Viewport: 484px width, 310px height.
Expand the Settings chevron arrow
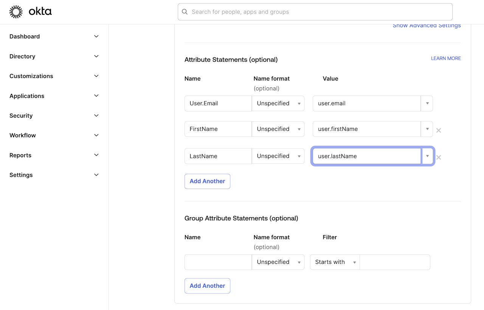[x=96, y=175]
